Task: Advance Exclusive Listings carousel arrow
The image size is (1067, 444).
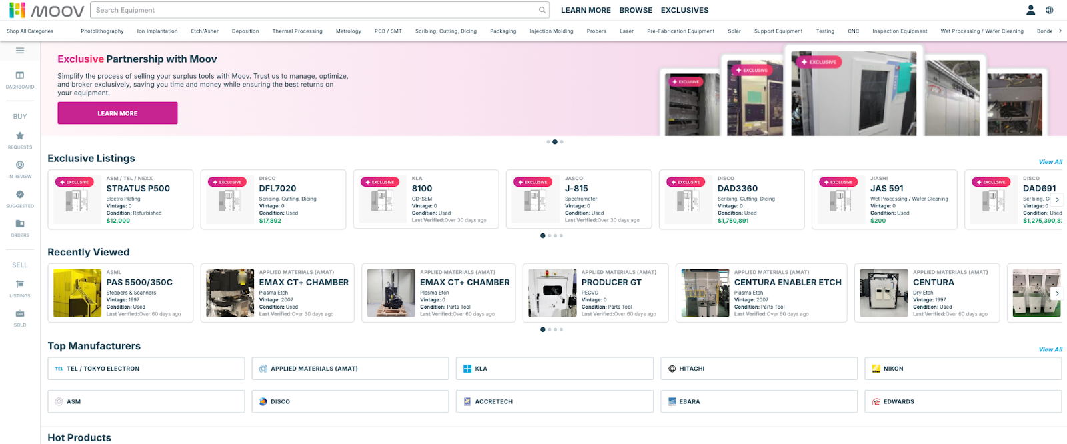Action: click(x=1057, y=199)
